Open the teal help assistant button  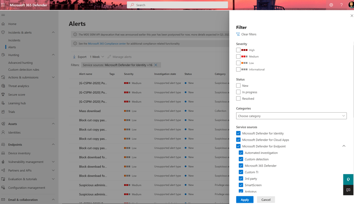coord(348,179)
